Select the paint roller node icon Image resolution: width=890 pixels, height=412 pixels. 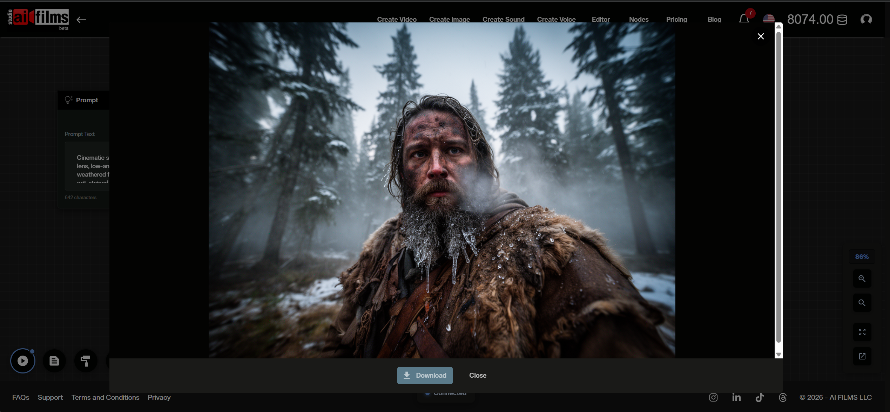point(85,361)
